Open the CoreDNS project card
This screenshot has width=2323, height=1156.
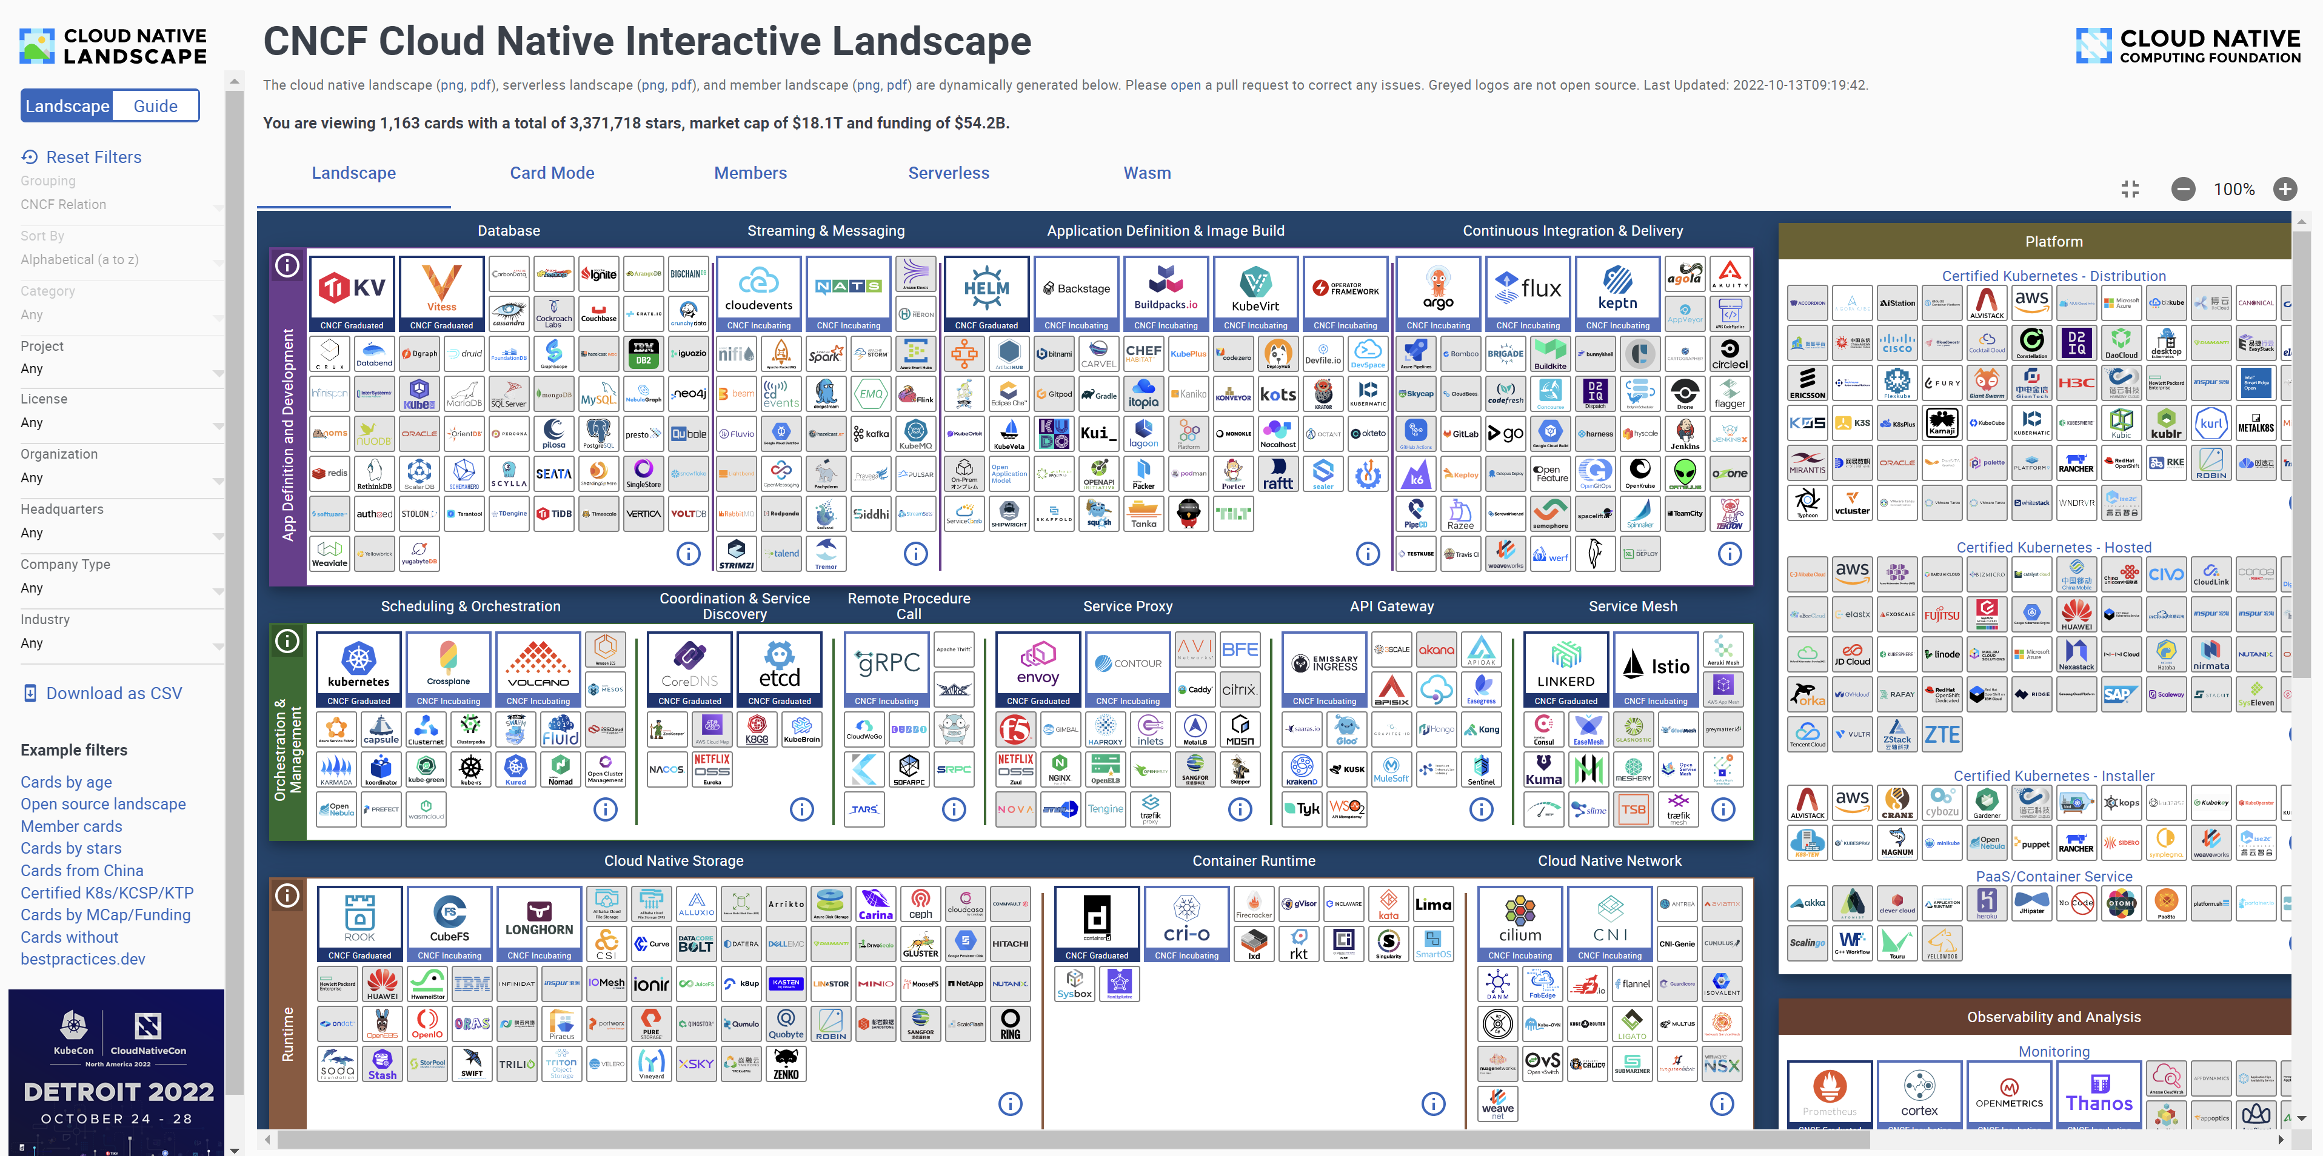[690, 669]
